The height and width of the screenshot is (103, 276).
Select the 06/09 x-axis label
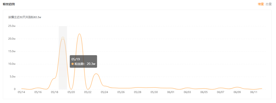point(237,92)
